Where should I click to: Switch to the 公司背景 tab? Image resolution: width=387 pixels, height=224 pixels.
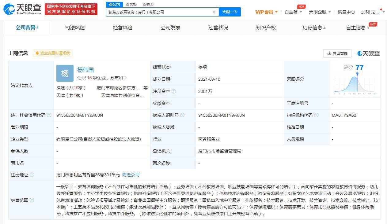click(x=27, y=28)
